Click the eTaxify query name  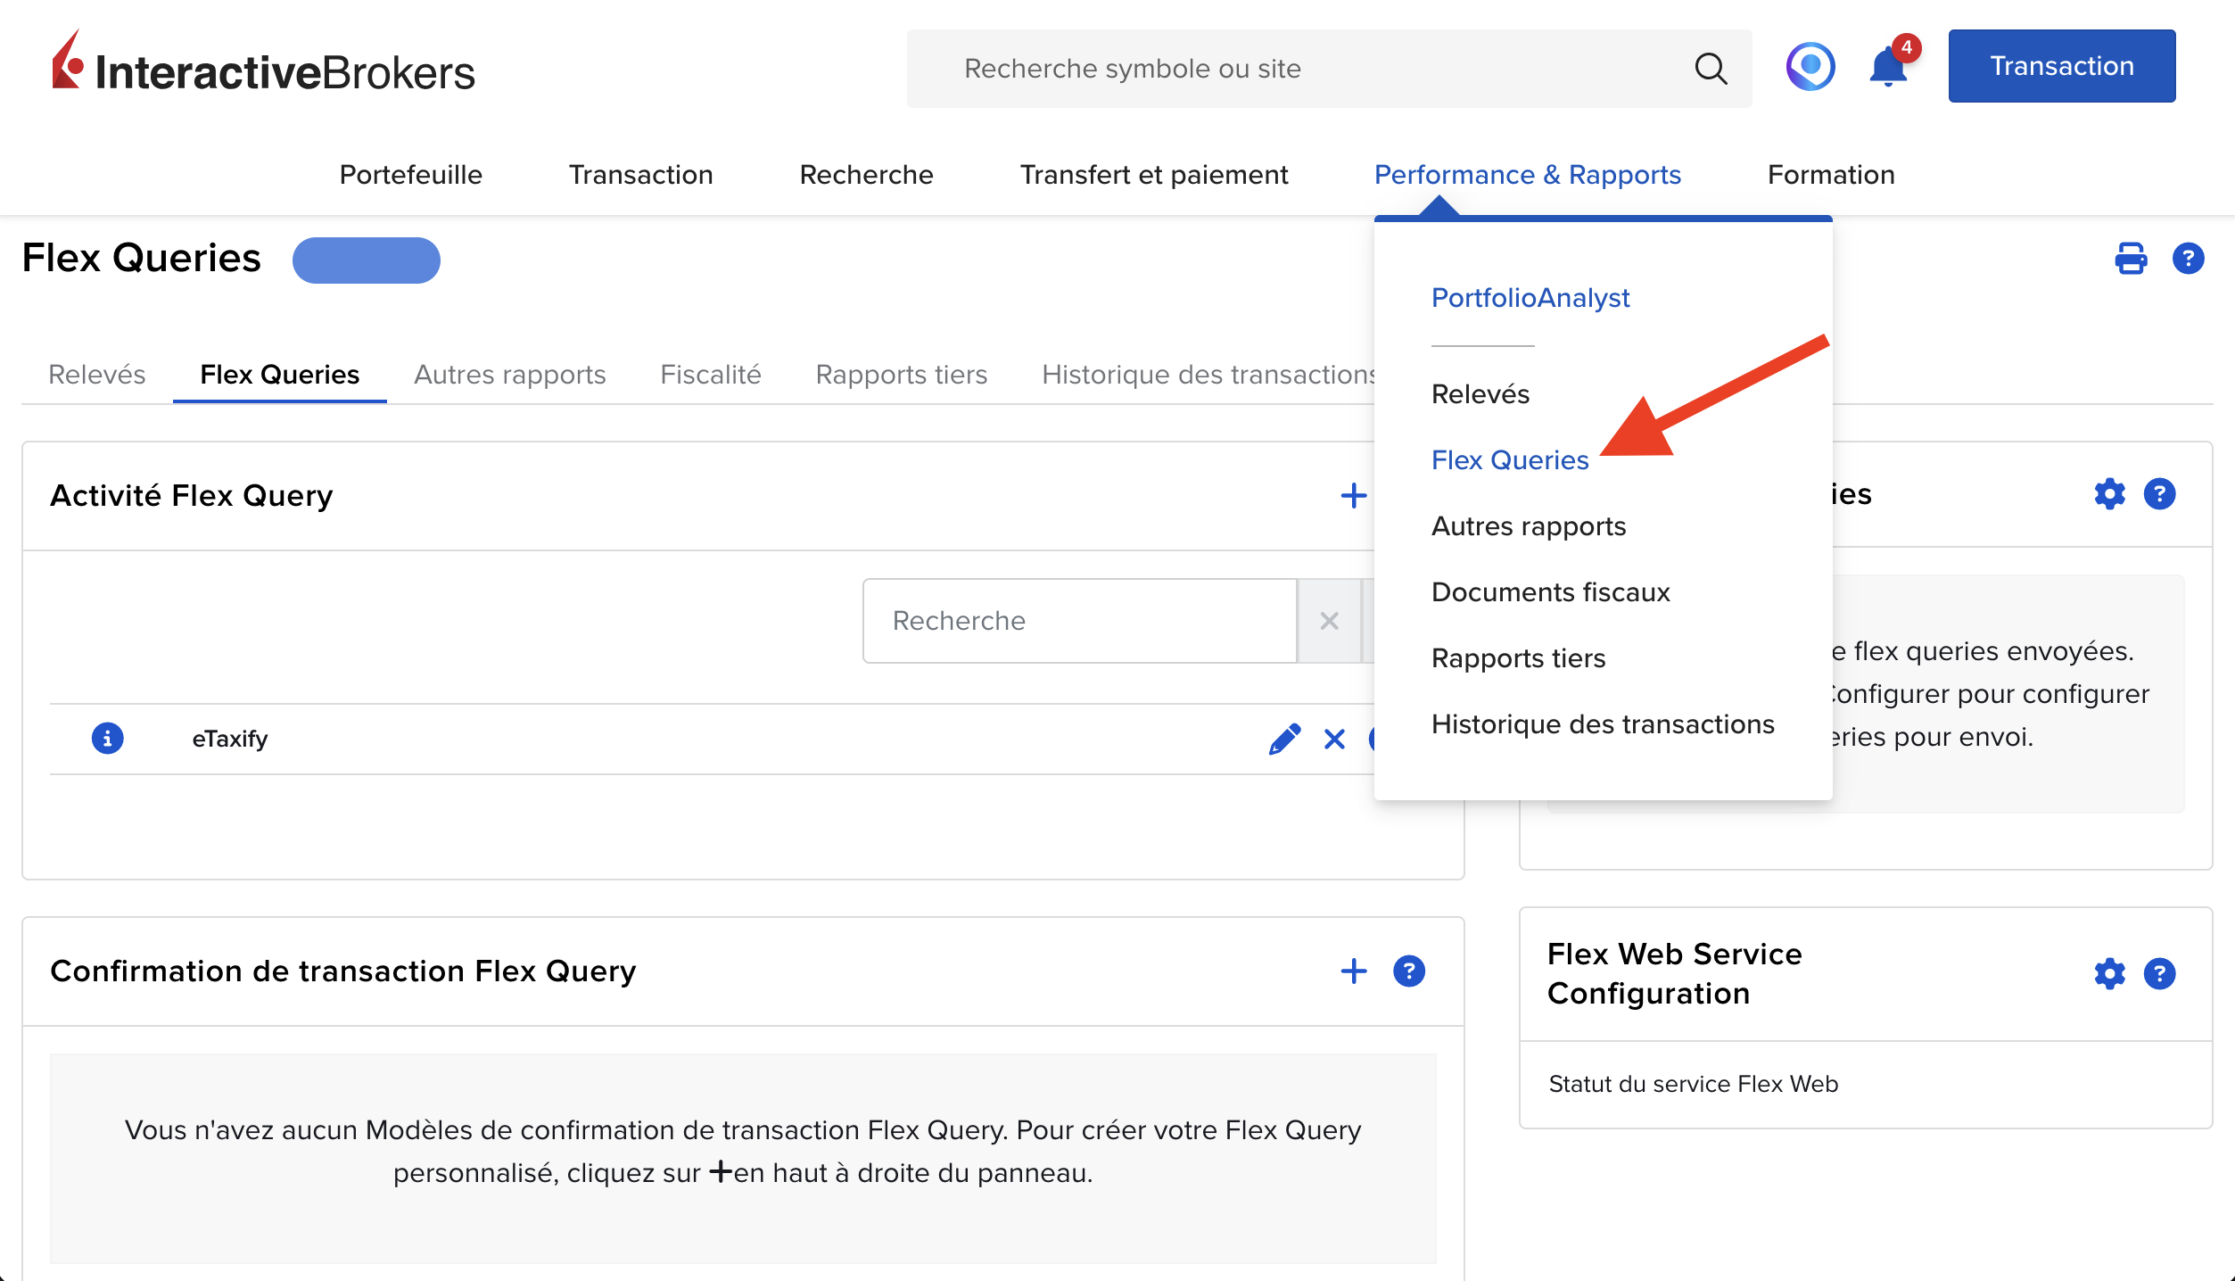point(230,739)
